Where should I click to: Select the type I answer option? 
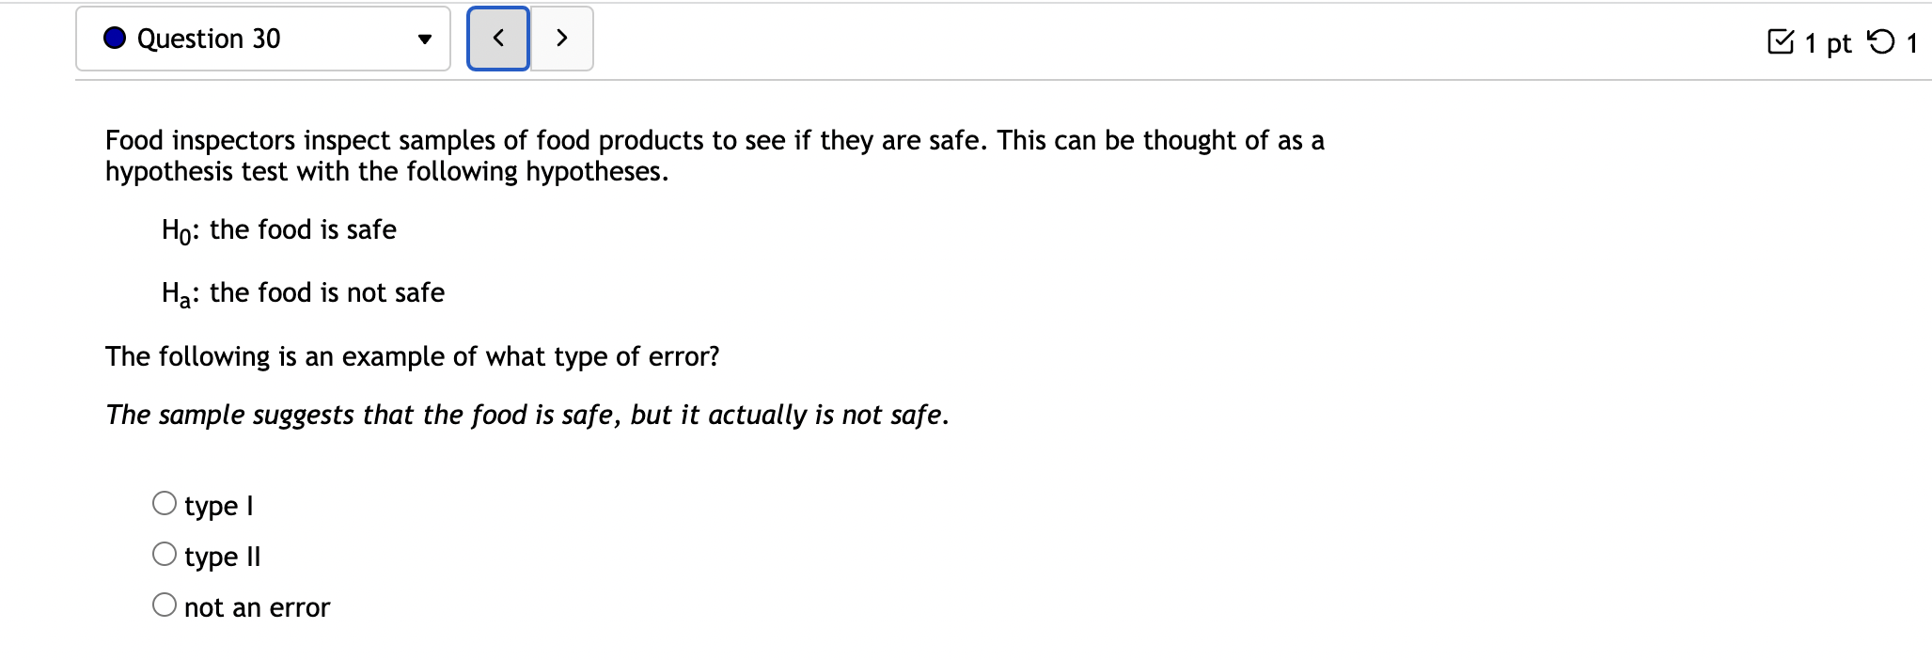164,504
